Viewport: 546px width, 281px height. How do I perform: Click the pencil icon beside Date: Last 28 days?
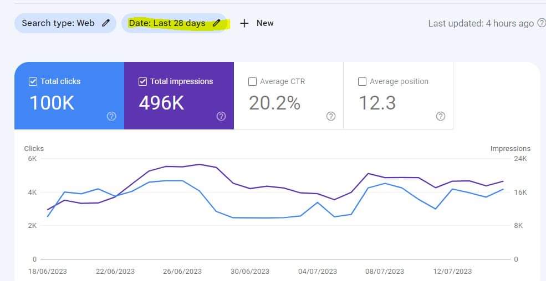217,23
